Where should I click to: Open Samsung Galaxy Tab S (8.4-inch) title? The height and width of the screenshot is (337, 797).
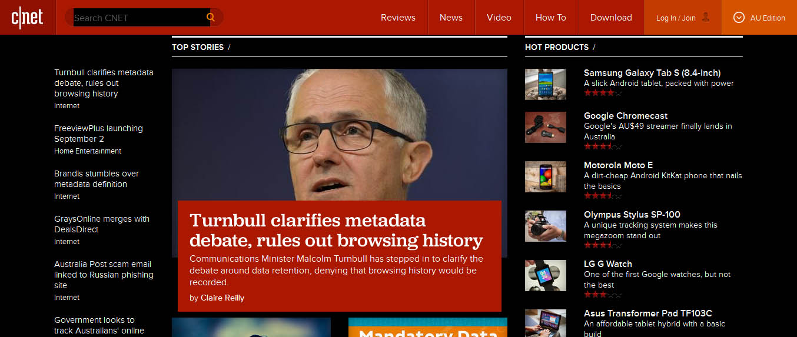pyautogui.click(x=652, y=73)
